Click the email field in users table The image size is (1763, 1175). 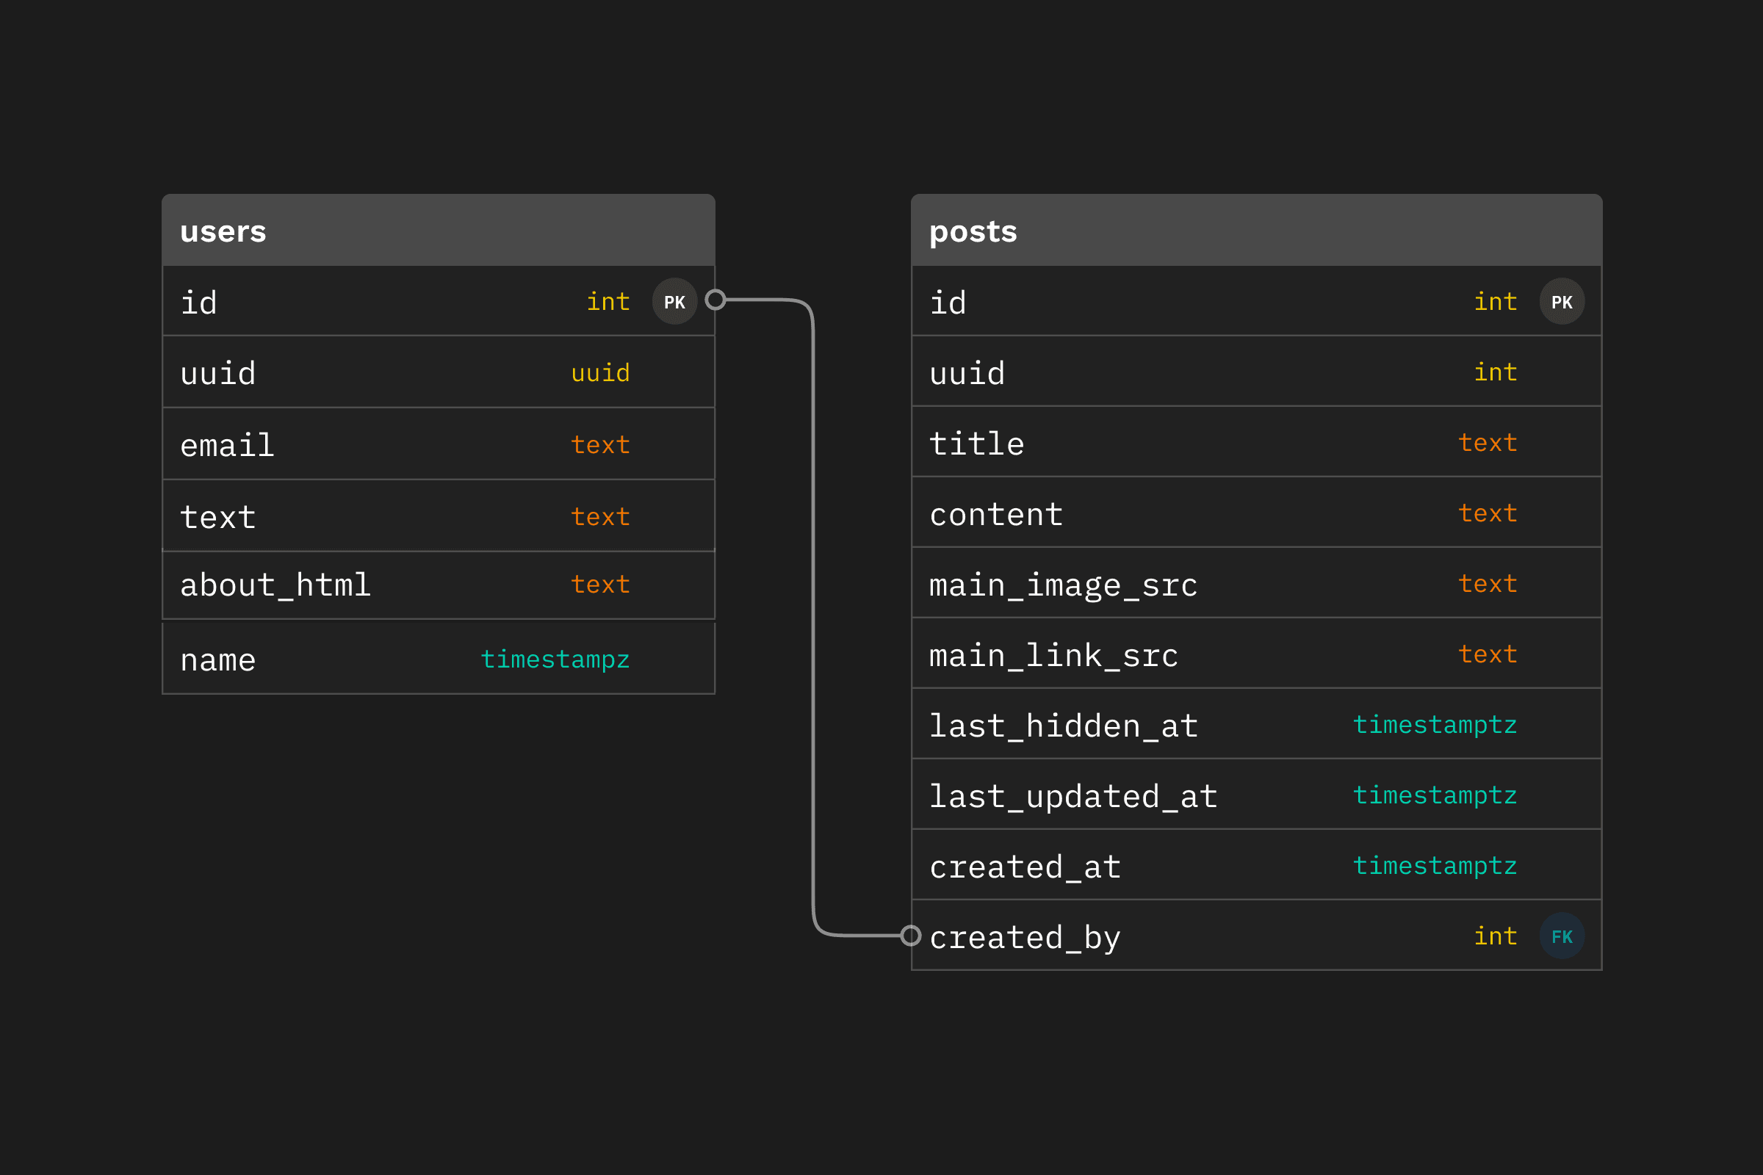coord(227,445)
